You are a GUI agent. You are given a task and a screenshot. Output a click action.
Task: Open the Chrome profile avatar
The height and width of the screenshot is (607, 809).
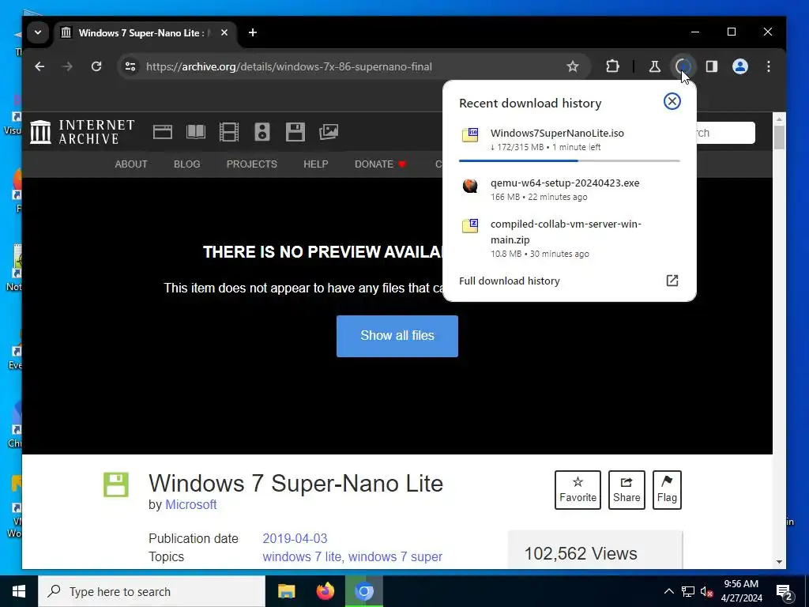pyautogui.click(x=739, y=66)
